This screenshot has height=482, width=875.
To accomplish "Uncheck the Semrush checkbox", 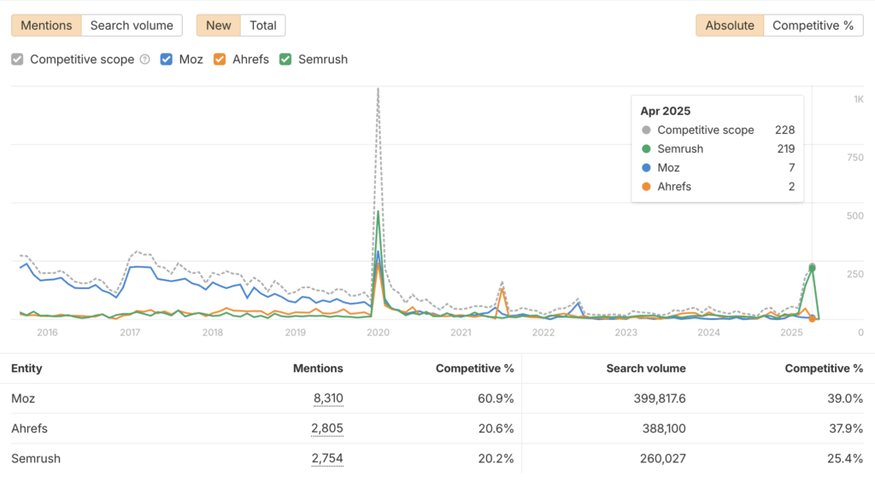I will (285, 59).
